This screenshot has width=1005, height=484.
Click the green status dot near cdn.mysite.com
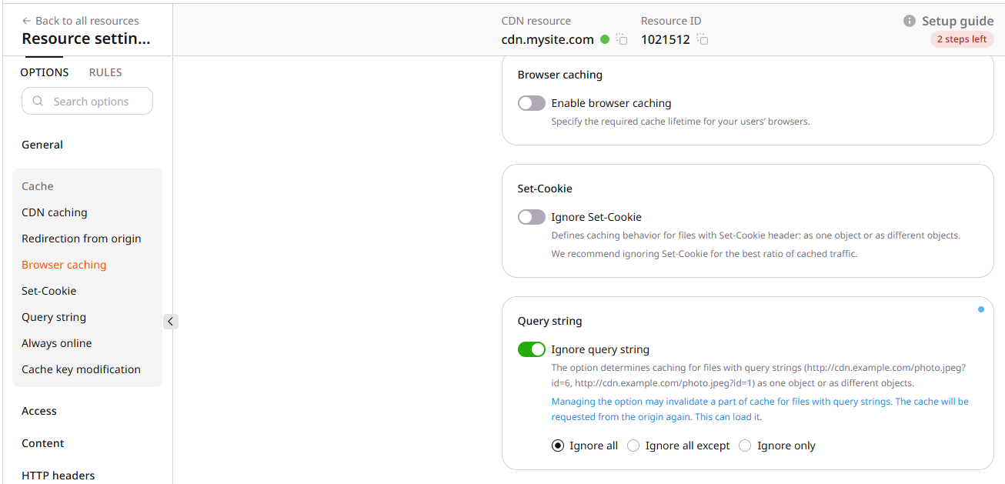click(605, 39)
